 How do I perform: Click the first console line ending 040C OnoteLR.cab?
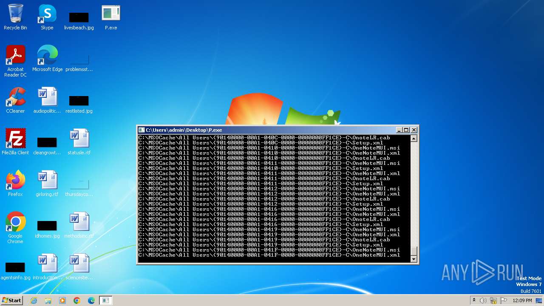pyautogui.click(x=264, y=138)
